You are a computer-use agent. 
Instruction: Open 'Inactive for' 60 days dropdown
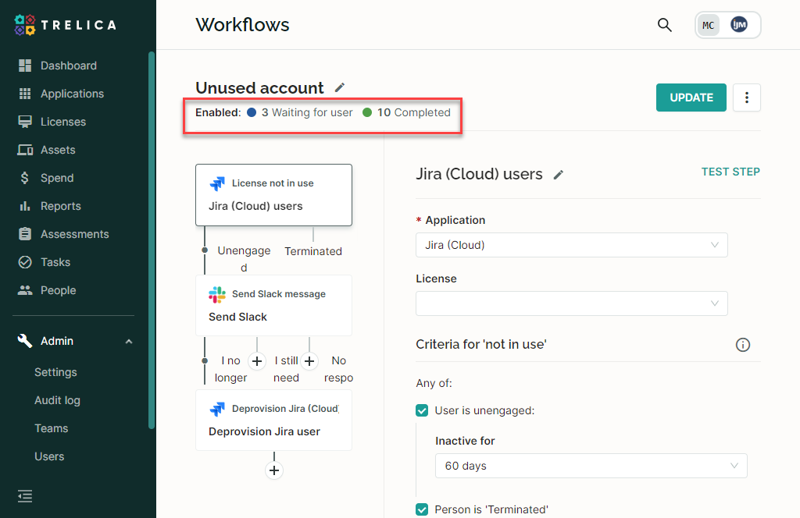pyautogui.click(x=591, y=466)
